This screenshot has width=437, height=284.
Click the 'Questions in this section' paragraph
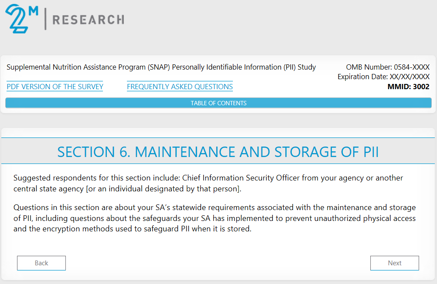click(215, 218)
